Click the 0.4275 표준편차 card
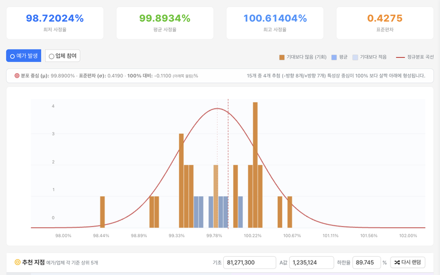 tap(385, 23)
